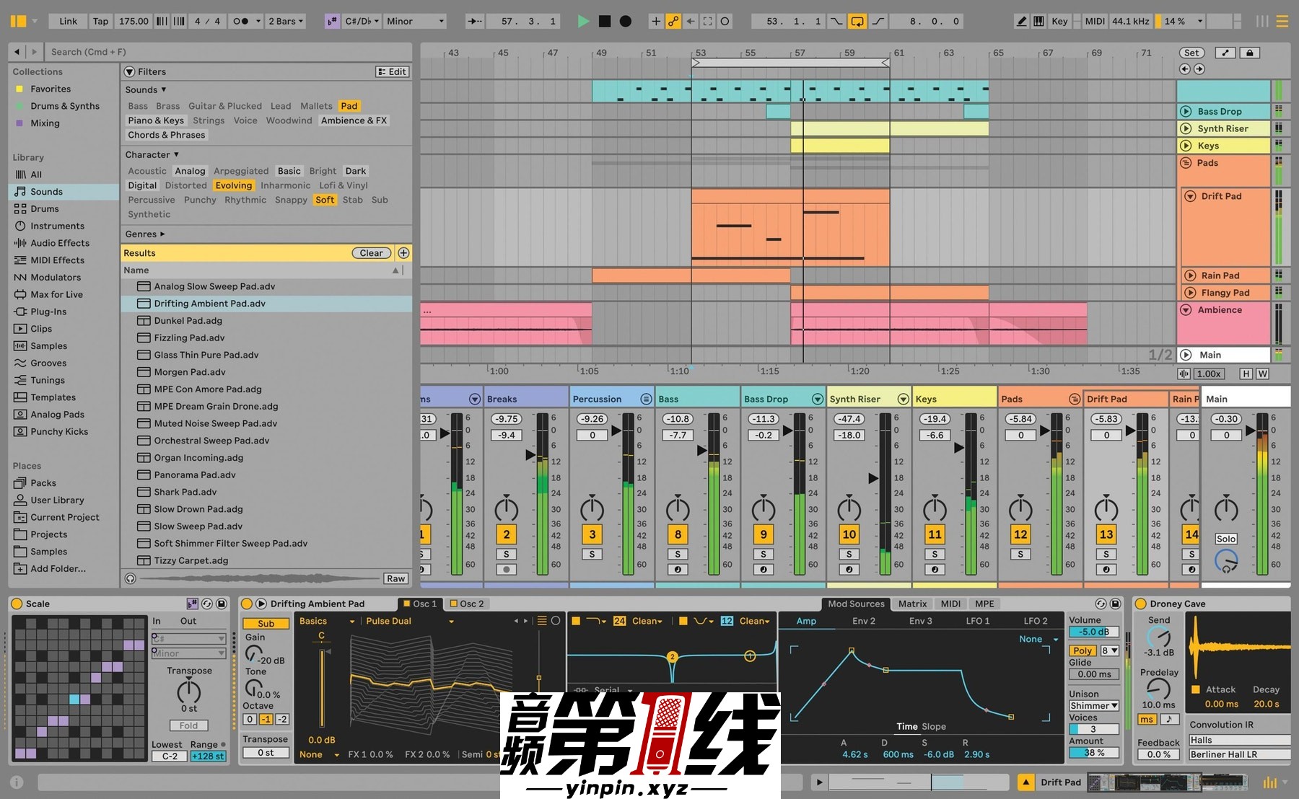This screenshot has height=799, width=1299.
Task: Toggle the Punch-In switch
Action: (836, 21)
